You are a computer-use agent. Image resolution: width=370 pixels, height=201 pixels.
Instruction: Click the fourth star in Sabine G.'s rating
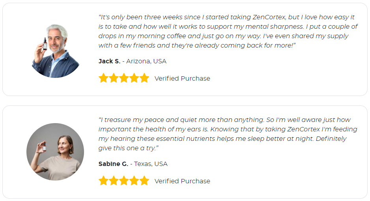tap(134, 181)
